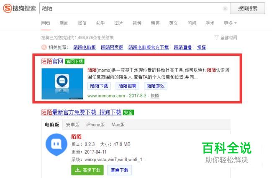Click the green 高速下载 button
Image resolution: width=272 pixels, height=178 pixels.
coord(87,170)
